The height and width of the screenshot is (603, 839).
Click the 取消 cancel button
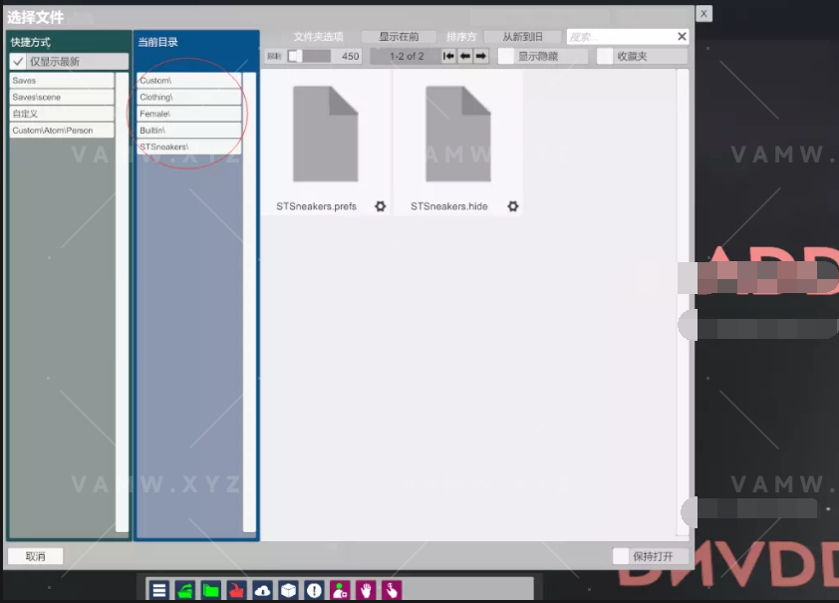point(36,556)
